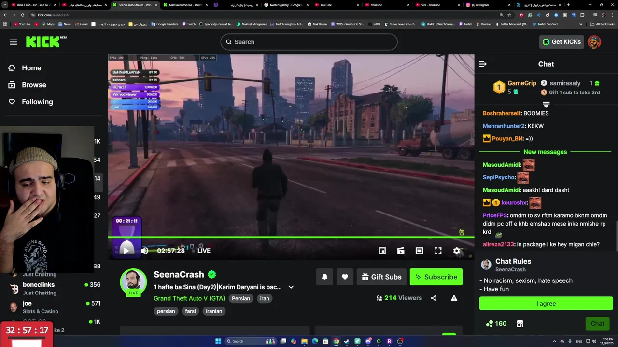Select the farsi tag
The image size is (618, 347).
[191, 311]
